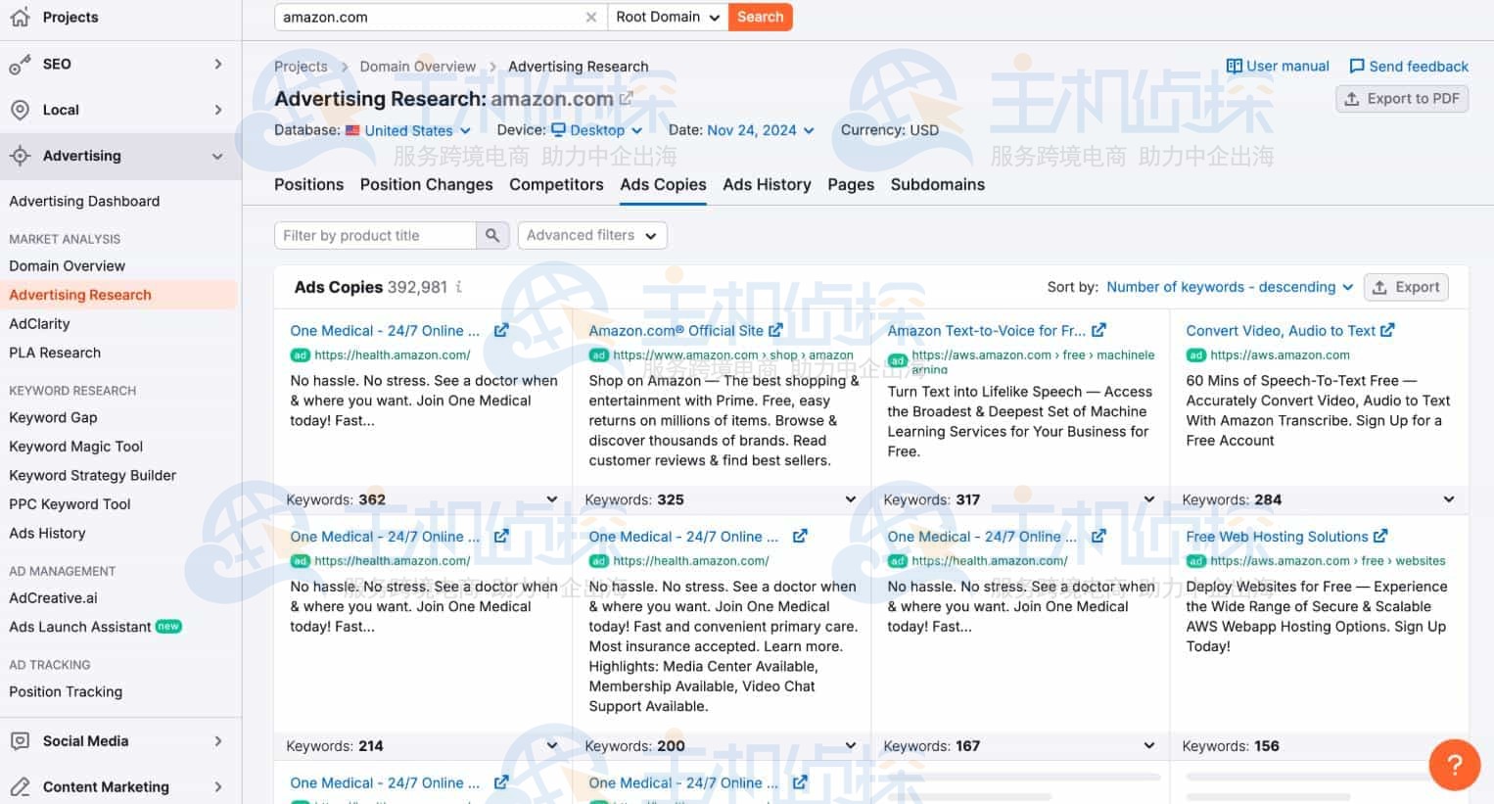Expand Advanced filters
The width and height of the screenshot is (1494, 804).
tap(591, 235)
